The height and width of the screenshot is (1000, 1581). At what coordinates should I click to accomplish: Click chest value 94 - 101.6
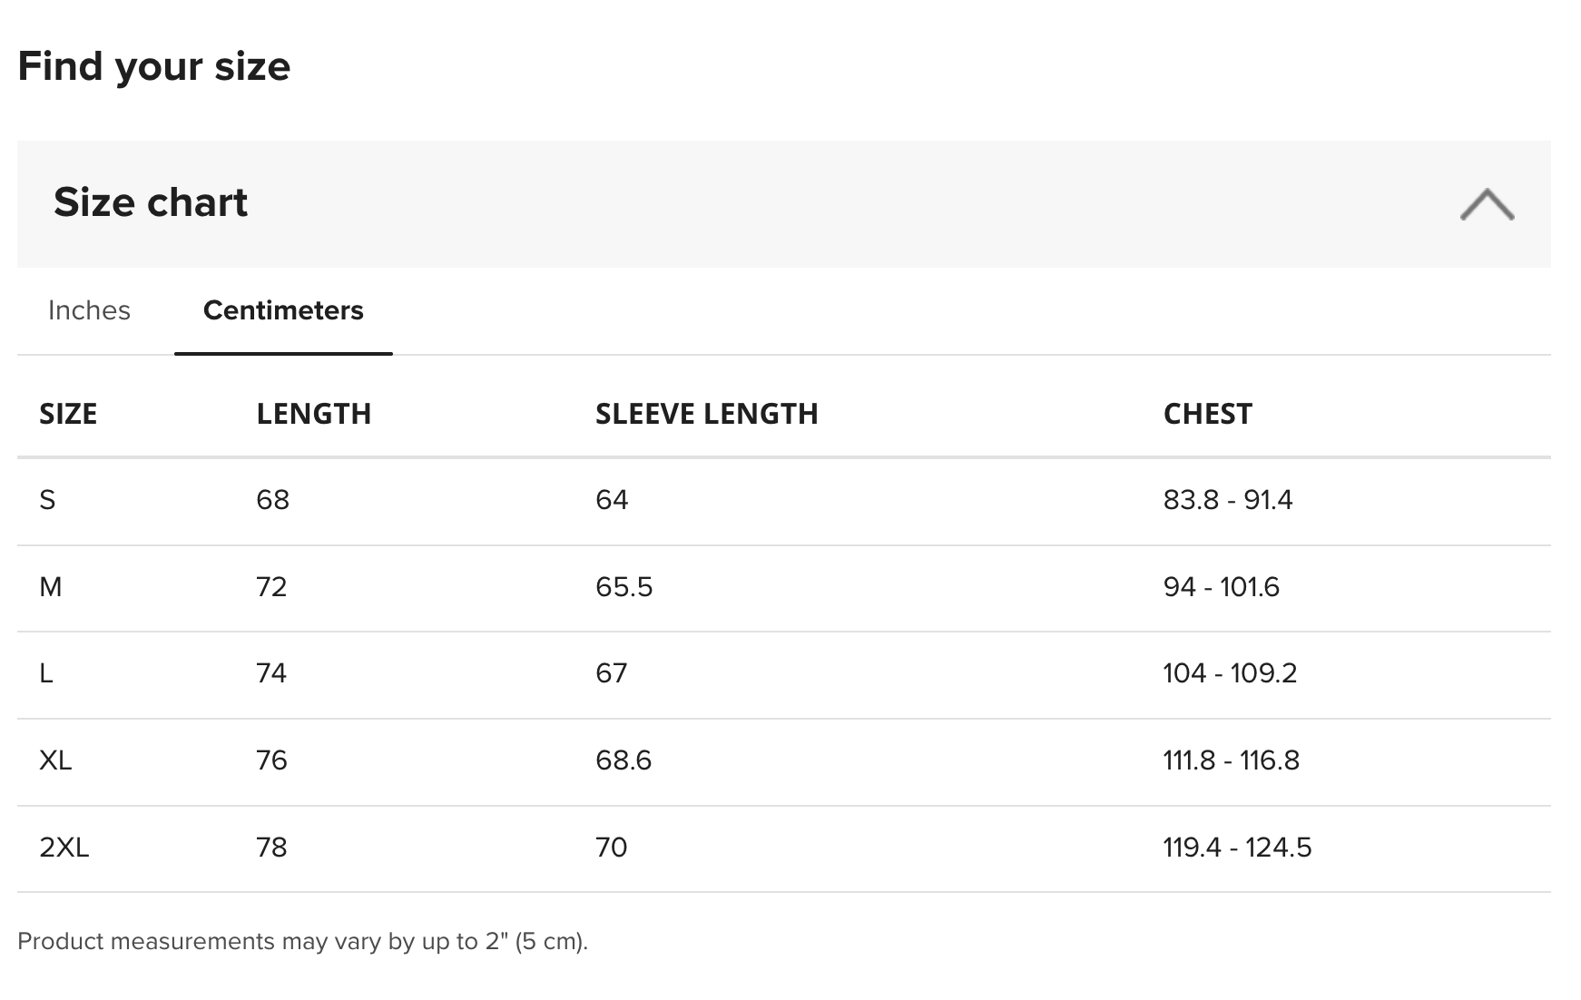coord(1221,587)
